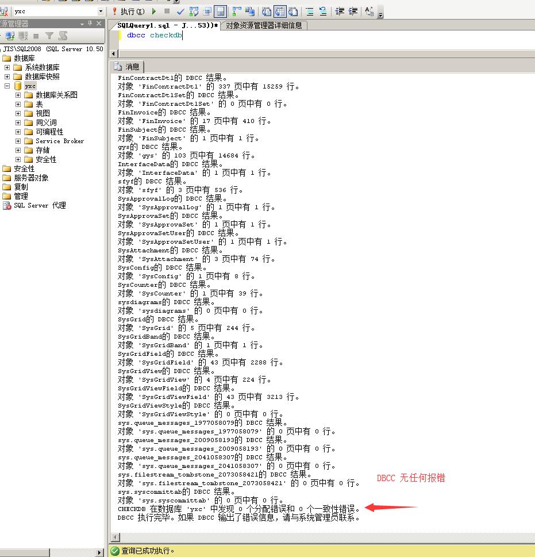Click the 对象 'SysGridViewField' result line
This screenshot has height=557, width=535.
(208, 397)
